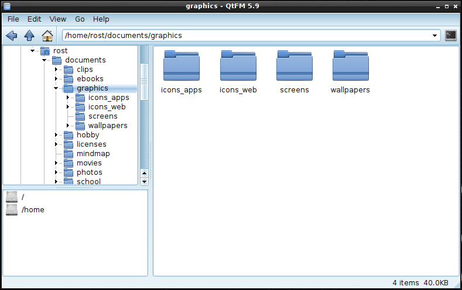Expand the icons_web tree node
This screenshot has height=290, width=462.
click(68, 107)
